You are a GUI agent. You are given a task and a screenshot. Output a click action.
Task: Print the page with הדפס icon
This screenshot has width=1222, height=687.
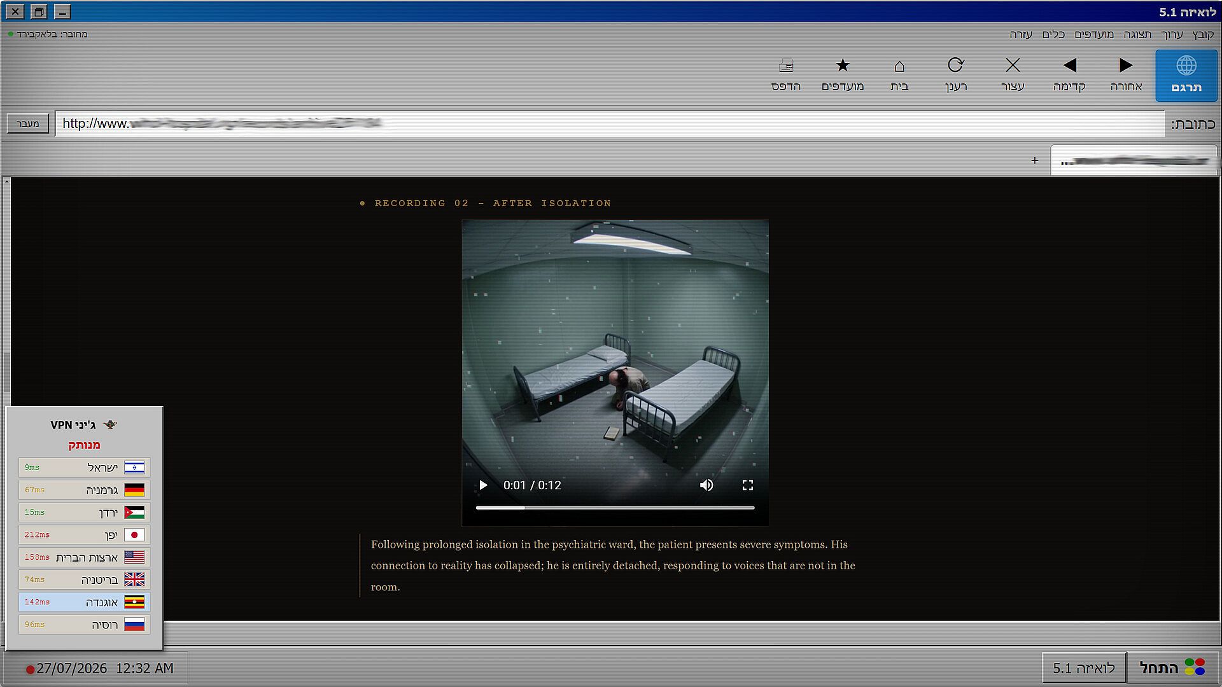coord(786,75)
